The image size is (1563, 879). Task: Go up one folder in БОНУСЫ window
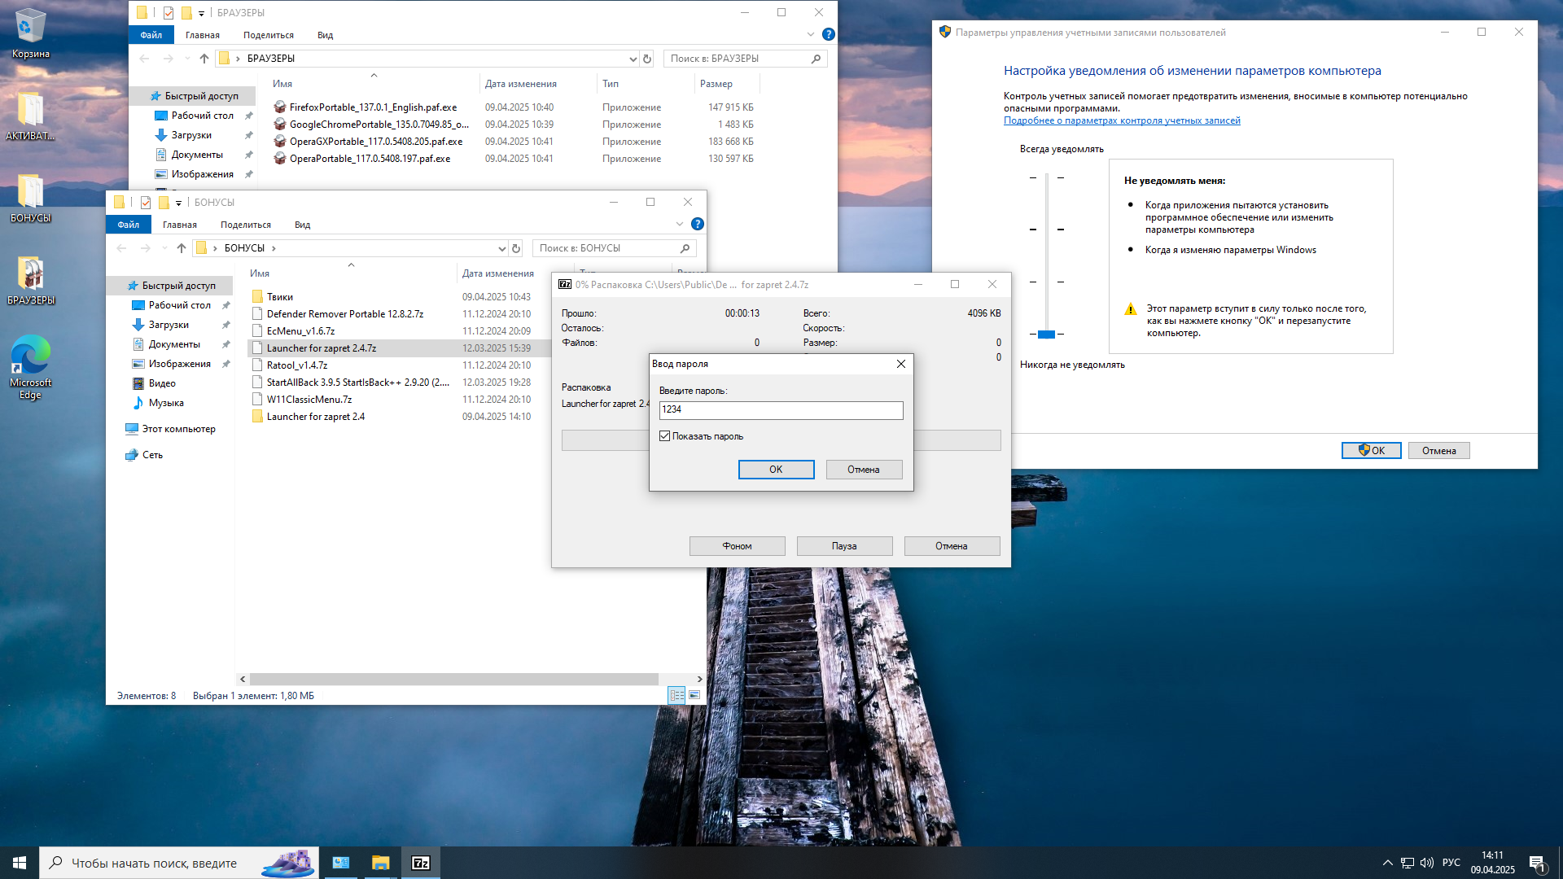[x=182, y=248]
